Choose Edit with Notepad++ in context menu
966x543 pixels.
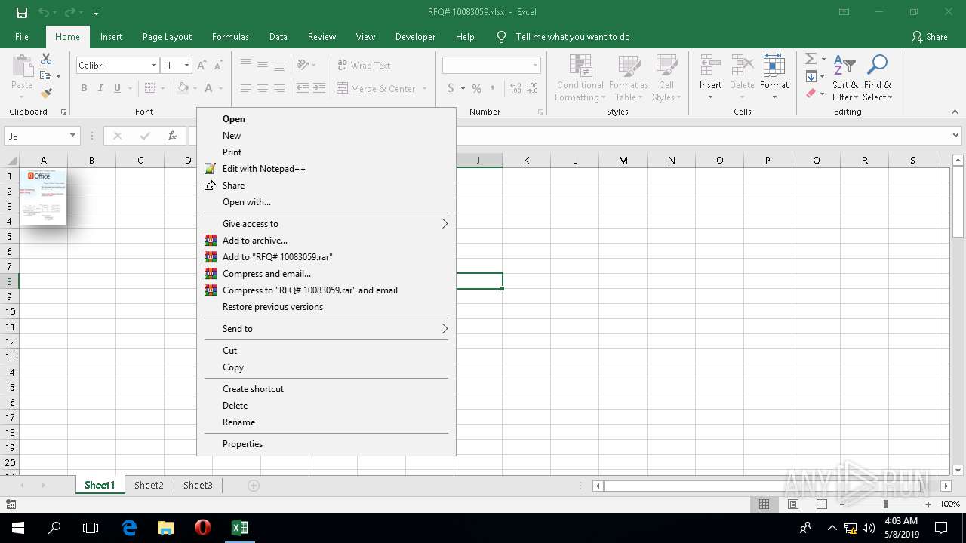pos(326,169)
